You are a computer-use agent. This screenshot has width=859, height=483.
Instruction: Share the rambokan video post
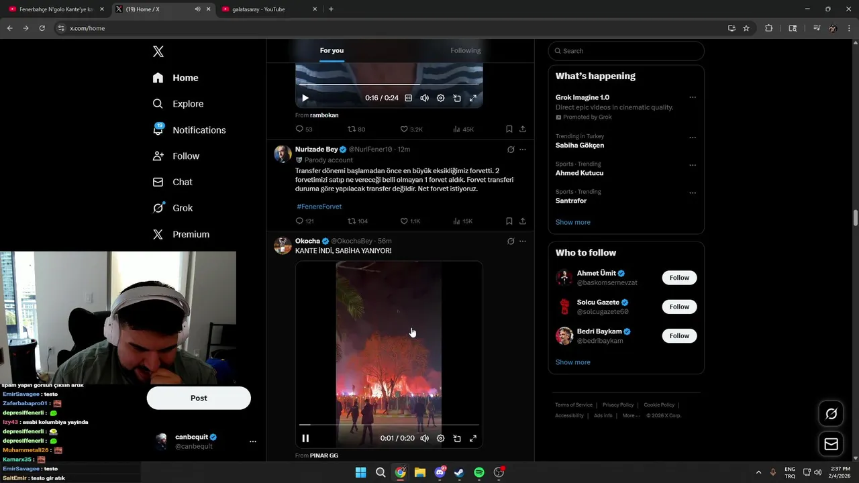coord(523,129)
